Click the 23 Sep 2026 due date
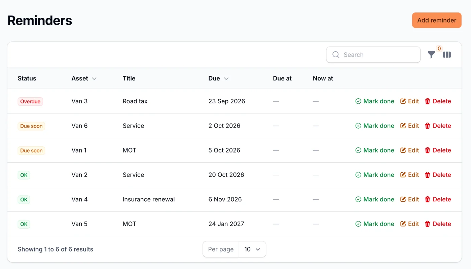The height and width of the screenshot is (269, 471). click(x=227, y=101)
